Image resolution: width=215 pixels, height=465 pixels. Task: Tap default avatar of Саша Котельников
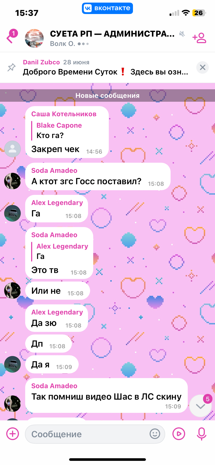pos(12,149)
